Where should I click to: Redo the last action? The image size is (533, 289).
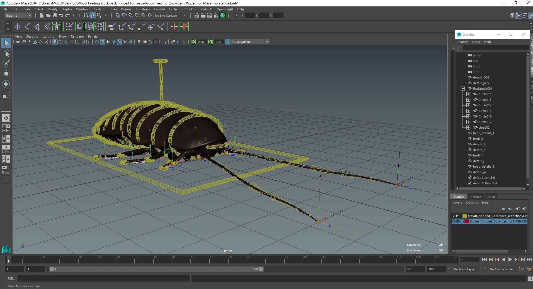[x=67, y=16]
